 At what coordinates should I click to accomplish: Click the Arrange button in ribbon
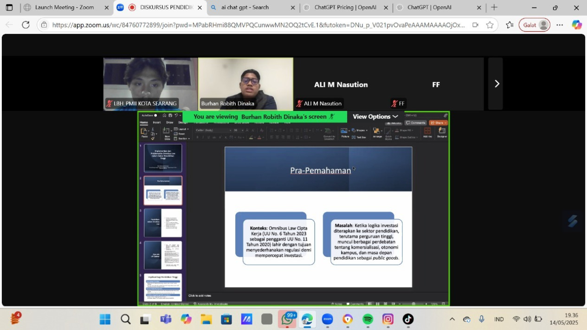click(377, 133)
